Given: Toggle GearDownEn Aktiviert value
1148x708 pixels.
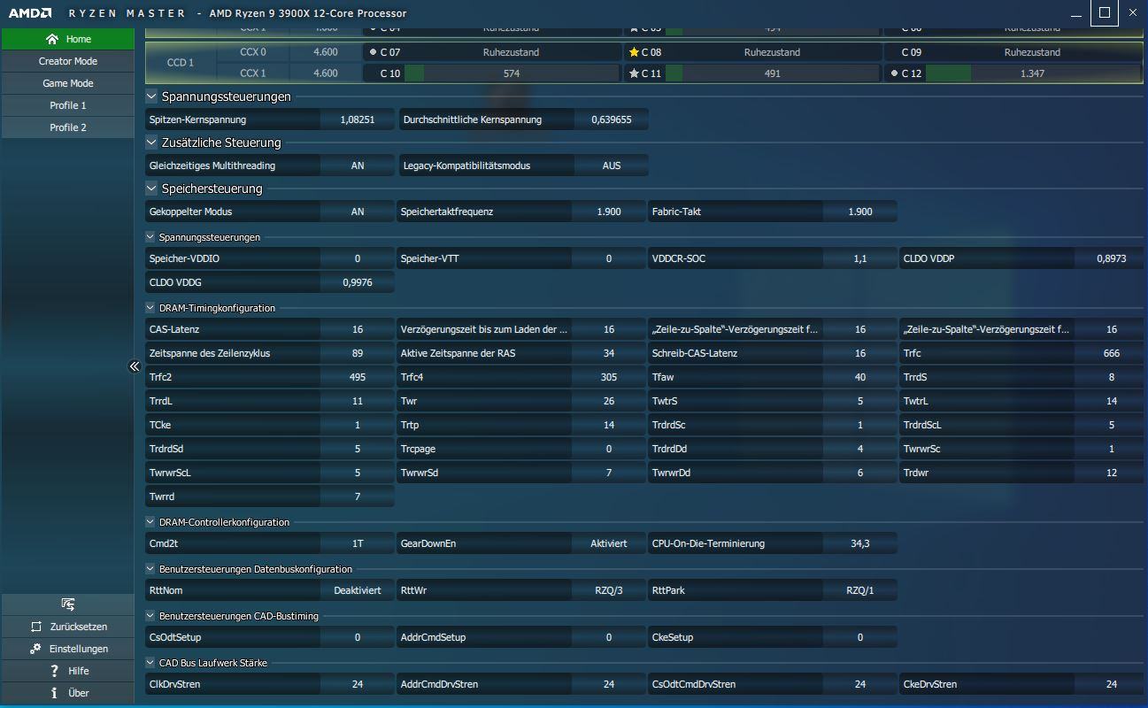Looking at the screenshot, I should pos(609,543).
